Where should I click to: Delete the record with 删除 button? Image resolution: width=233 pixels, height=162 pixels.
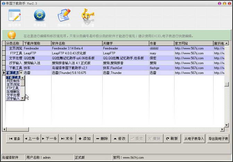coord(102,138)
